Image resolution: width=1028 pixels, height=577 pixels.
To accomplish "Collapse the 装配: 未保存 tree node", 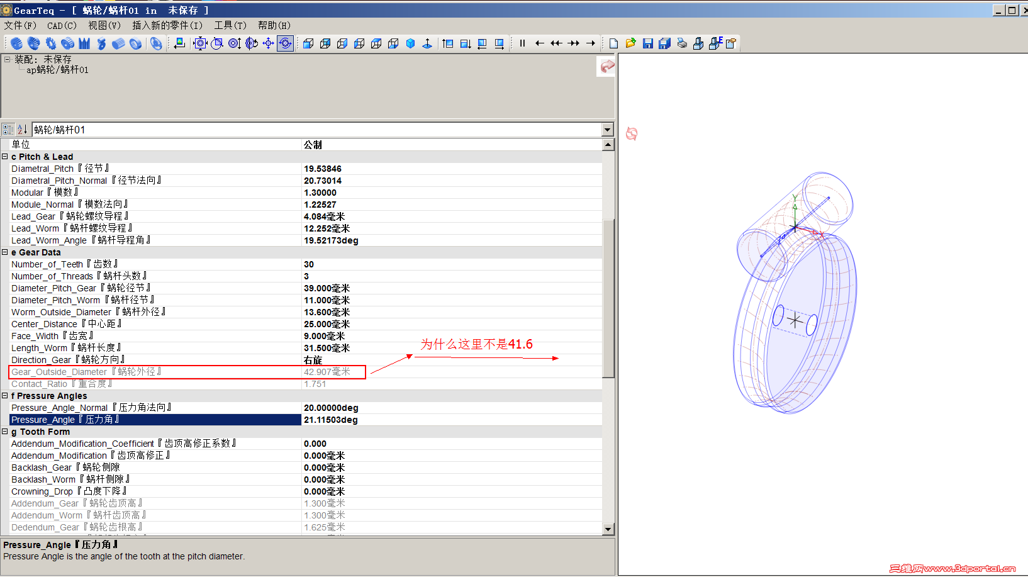I will coord(7,59).
